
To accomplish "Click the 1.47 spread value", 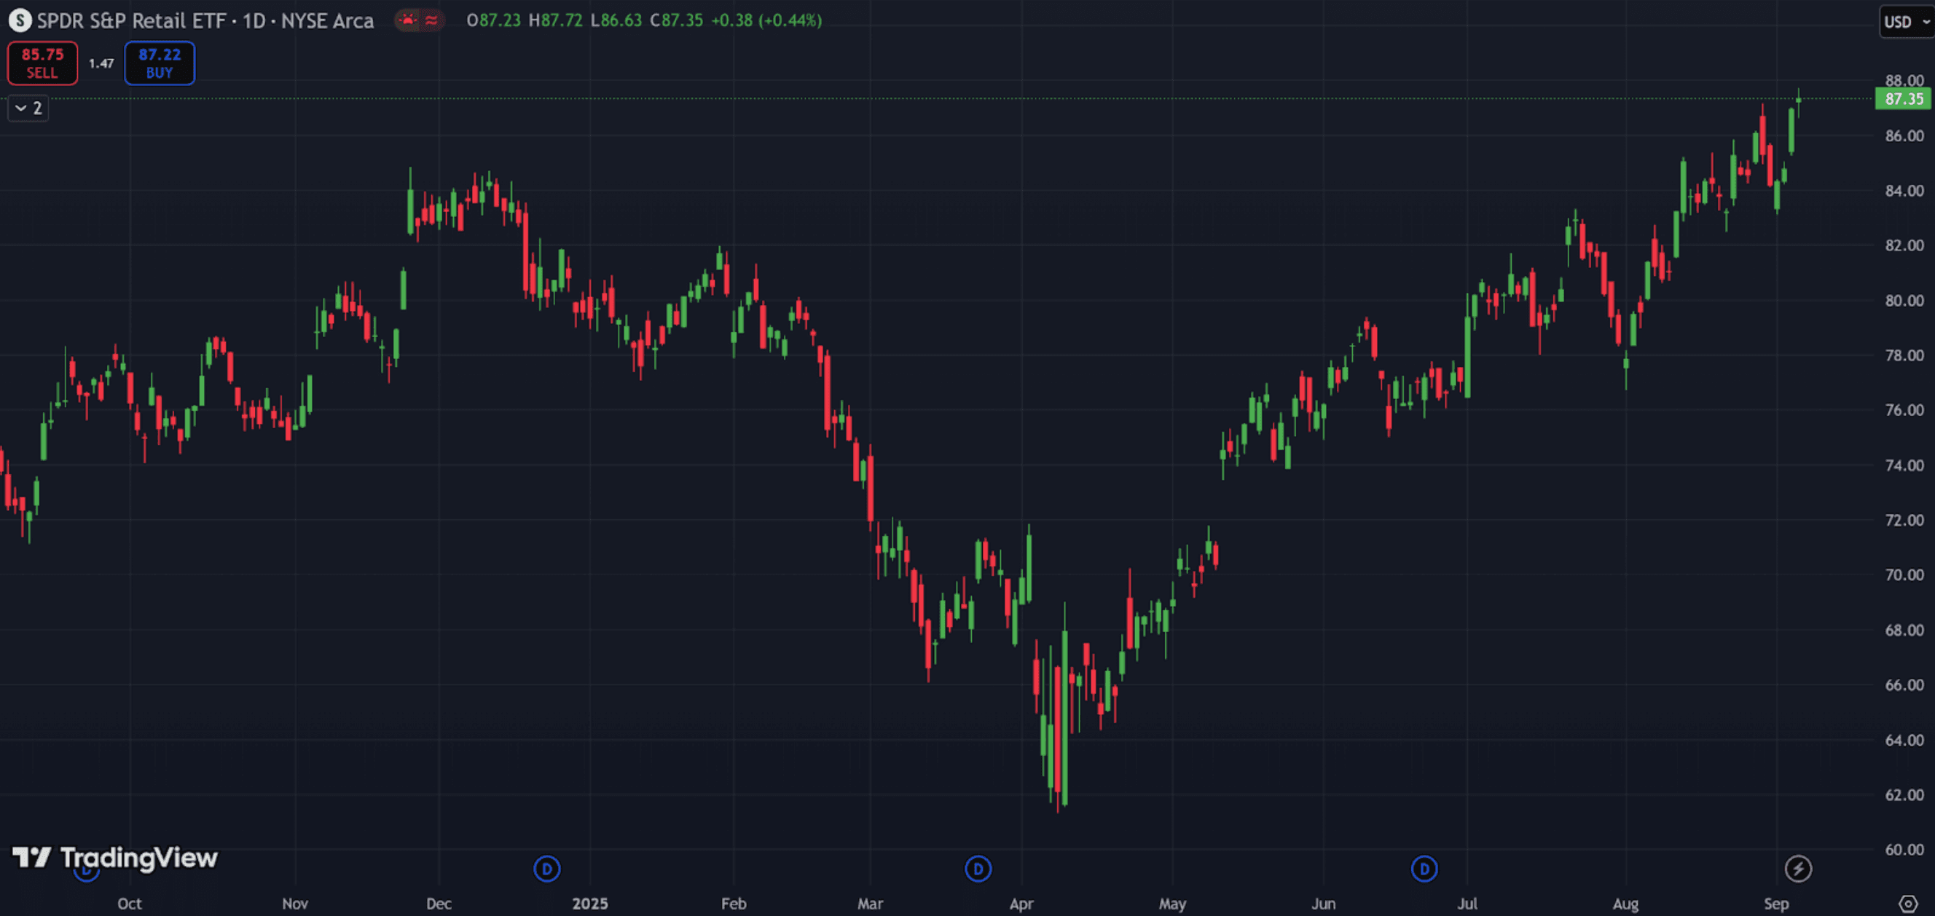I will coord(101,63).
